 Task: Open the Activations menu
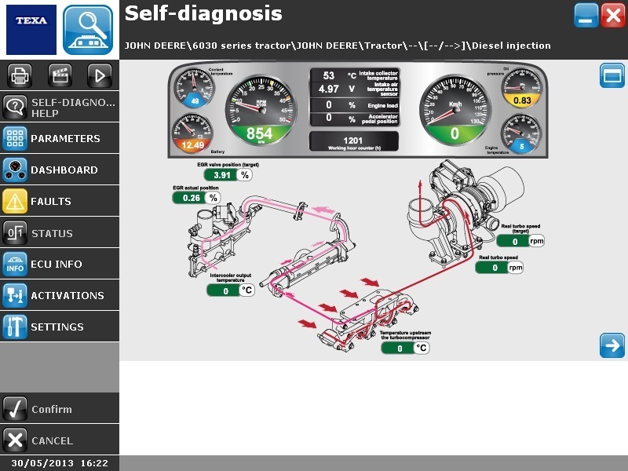click(x=60, y=296)
